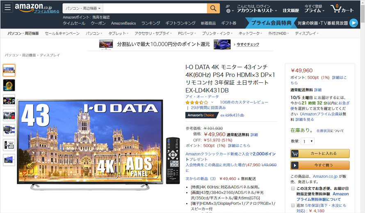Screen dimensions: 365x213
Task: Click the JP globe language icon
Action: [x=229, y=9]
